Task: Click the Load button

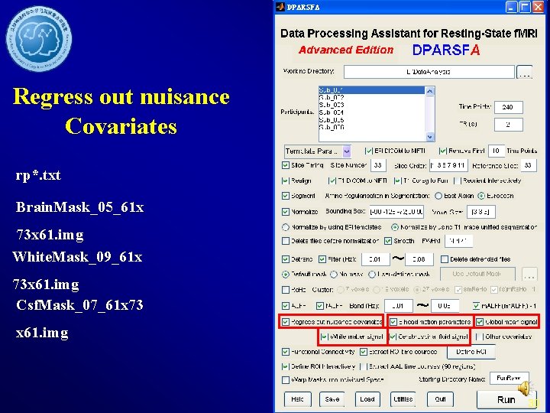Action: tap(367, 399)
